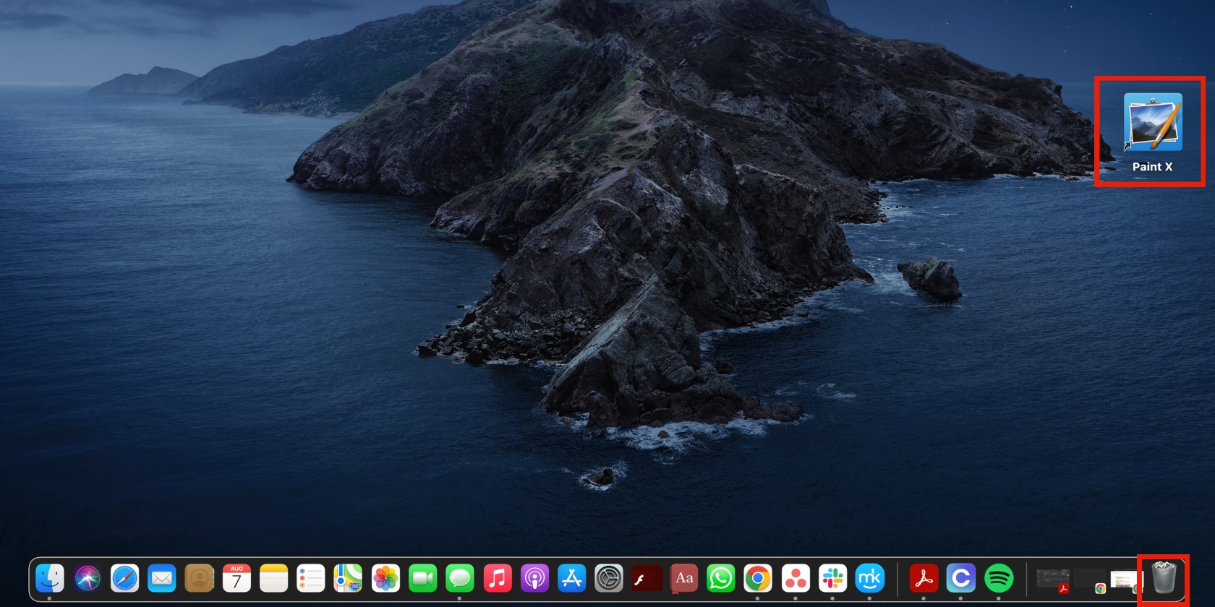Open the Calendar showing Aug 7
This screenshot has width=1215, height=607.
point(236,578)
